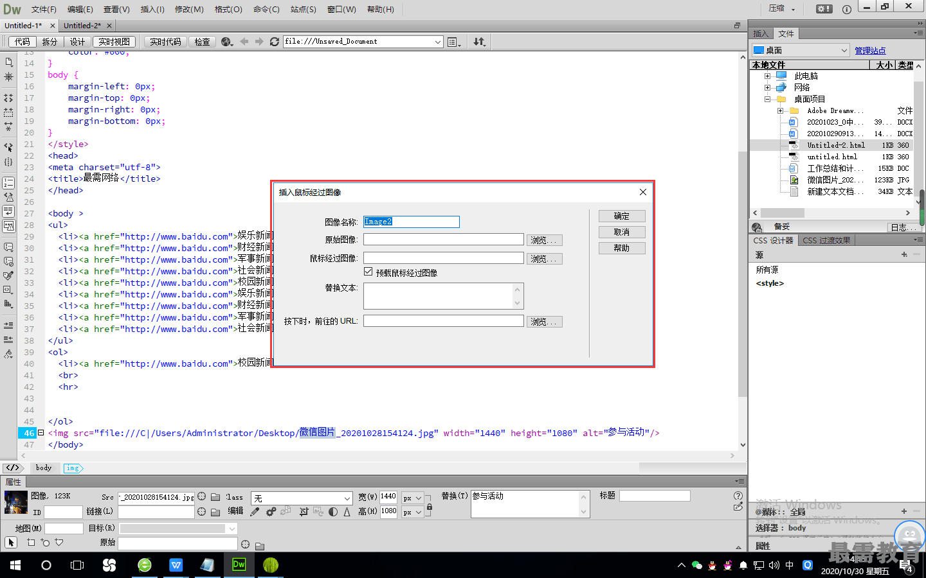
Task: Switch to Insert panel tab
Action: 761,33
